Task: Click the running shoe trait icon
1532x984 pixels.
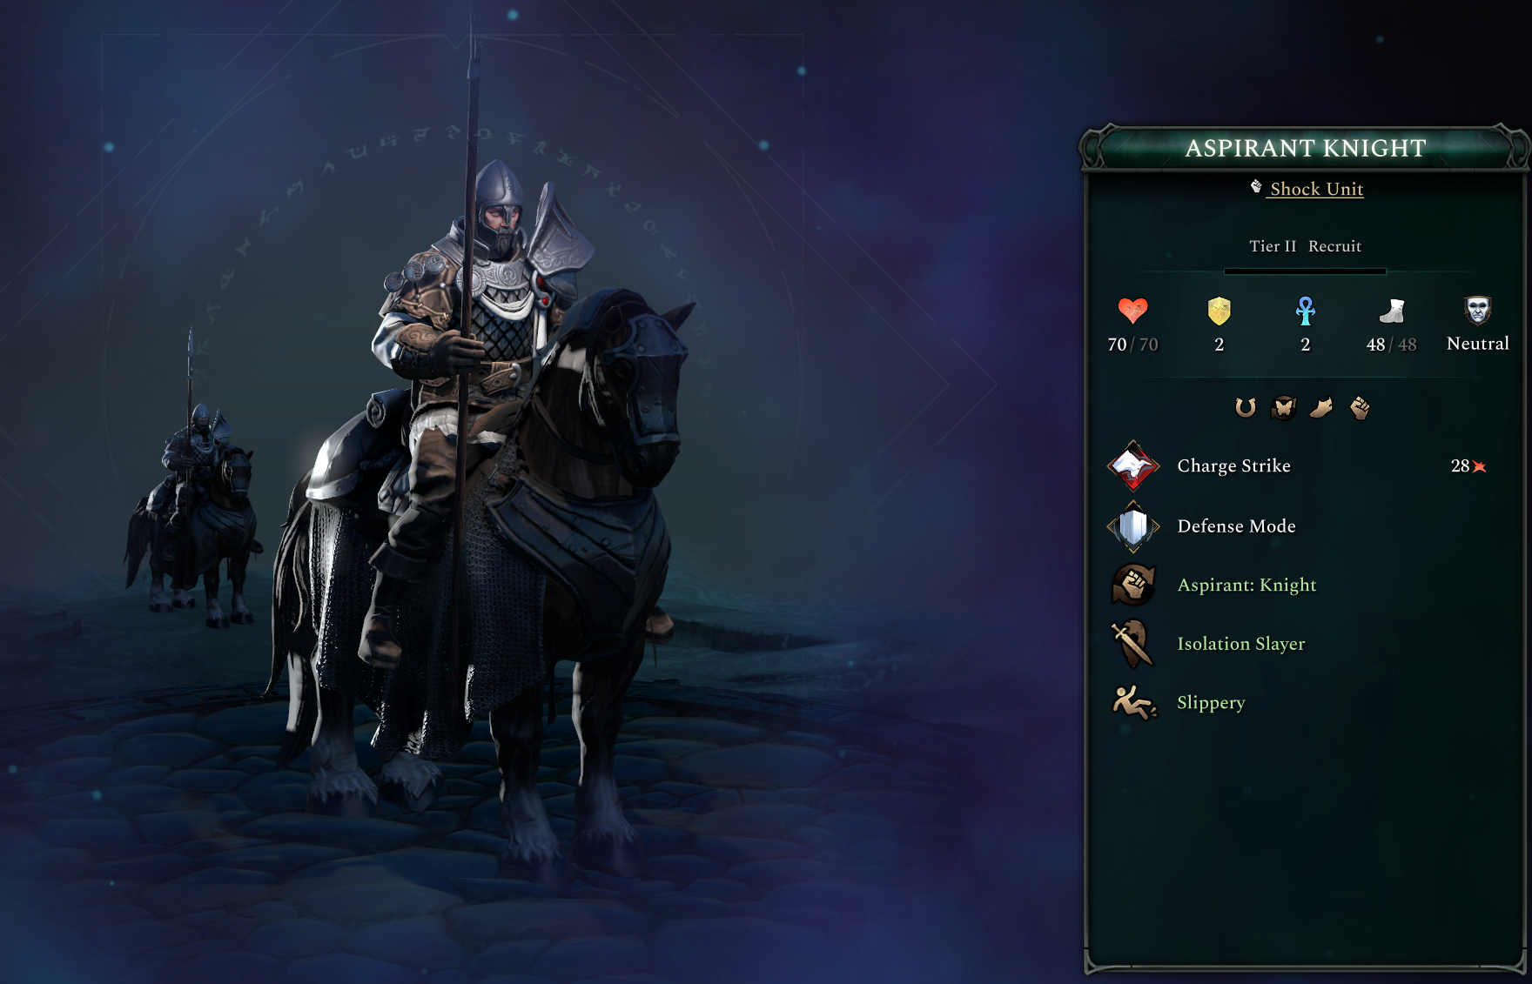Action: [1321, 407]
